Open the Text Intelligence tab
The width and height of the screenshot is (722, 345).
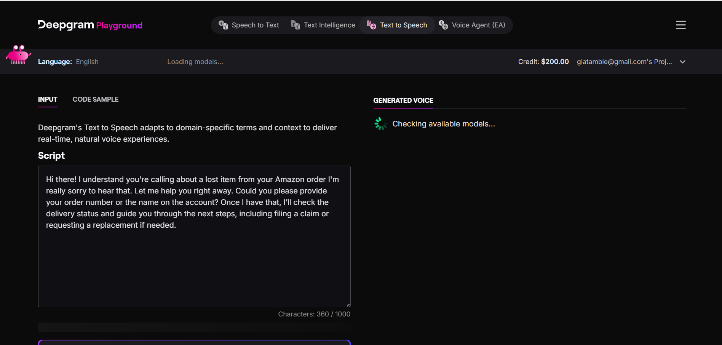pos(323,25)
